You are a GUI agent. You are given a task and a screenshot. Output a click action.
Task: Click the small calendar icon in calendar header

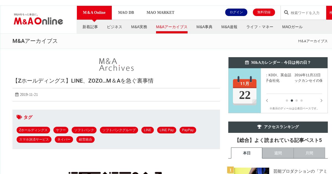(x=247, y=62)
